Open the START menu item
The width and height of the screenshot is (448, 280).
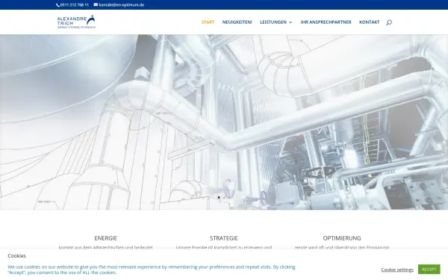tap(208, 22)
